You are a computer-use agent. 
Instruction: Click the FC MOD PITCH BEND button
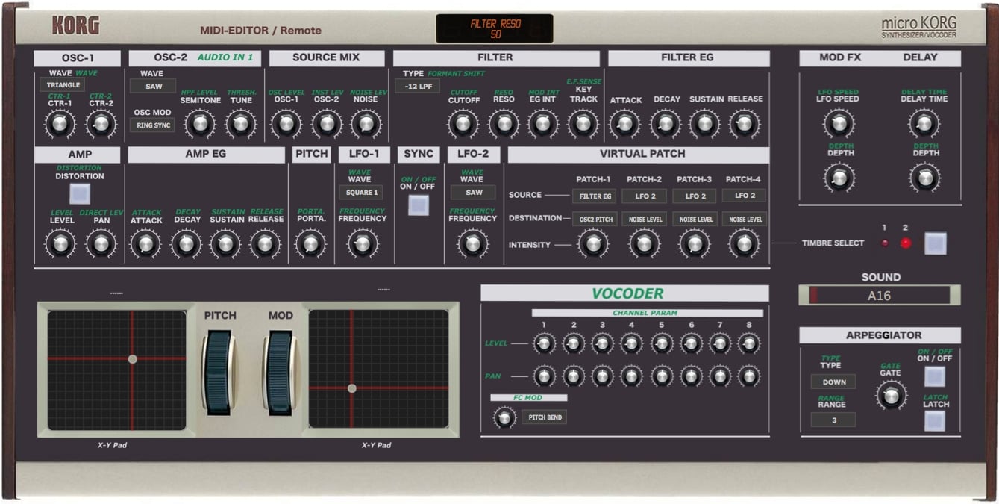[545, 417]
